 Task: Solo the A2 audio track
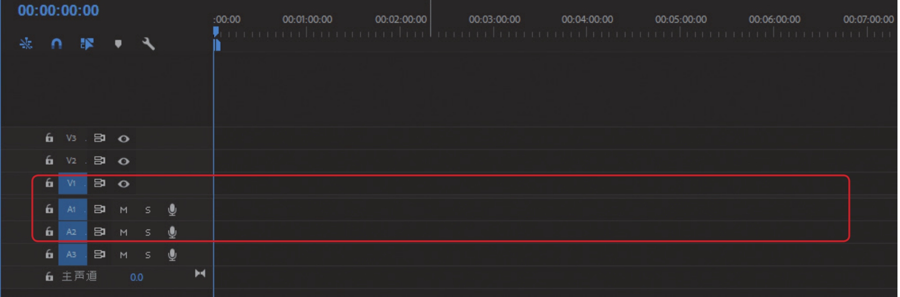pyautogui.click(x=148, y=232)
